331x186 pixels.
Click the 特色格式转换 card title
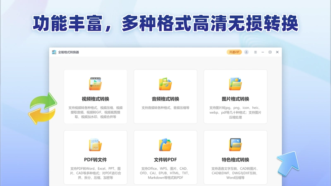235,160
